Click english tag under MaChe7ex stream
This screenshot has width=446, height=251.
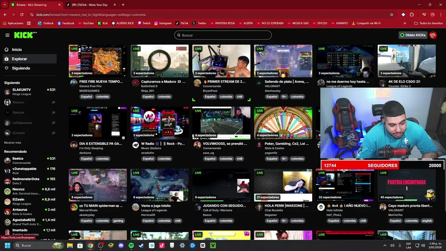tap(427, 221)
